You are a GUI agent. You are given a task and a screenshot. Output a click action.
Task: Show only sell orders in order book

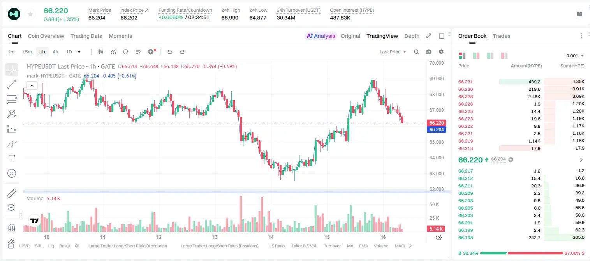504,56
